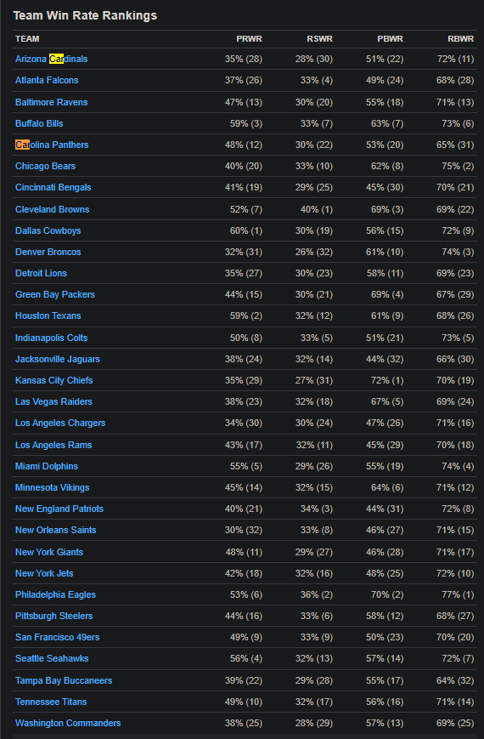Open the Tampa Bay Buccaneers link

click(x=64, y=680)
